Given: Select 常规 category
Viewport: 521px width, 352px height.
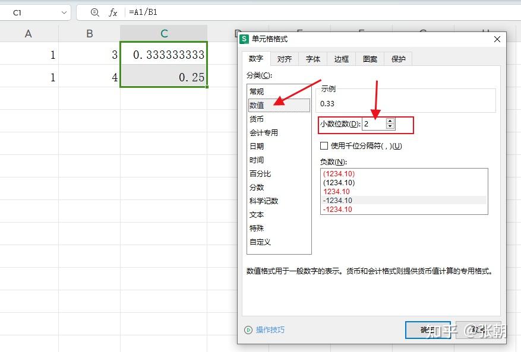Looking at the screenshot, I should pos(279,91).
